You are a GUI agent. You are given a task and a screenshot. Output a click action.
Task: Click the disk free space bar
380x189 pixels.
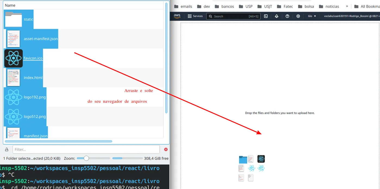[x=127, y=158]
